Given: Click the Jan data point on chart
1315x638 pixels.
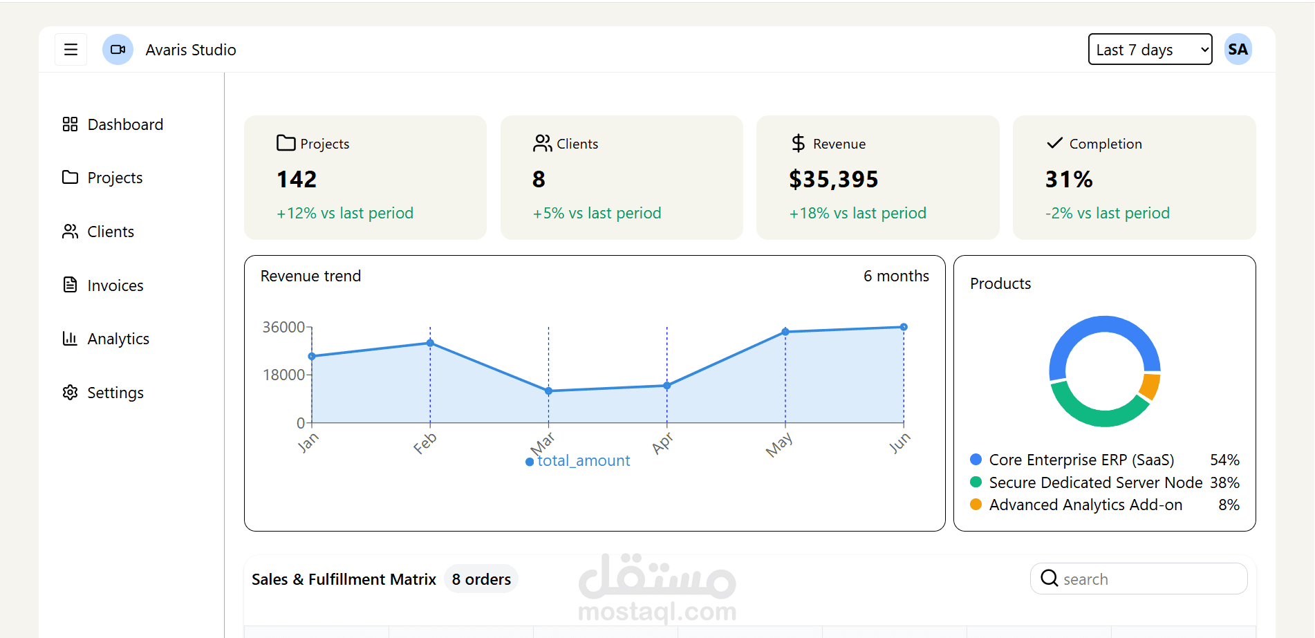Looking at the screenshot, I should (312, 356).
